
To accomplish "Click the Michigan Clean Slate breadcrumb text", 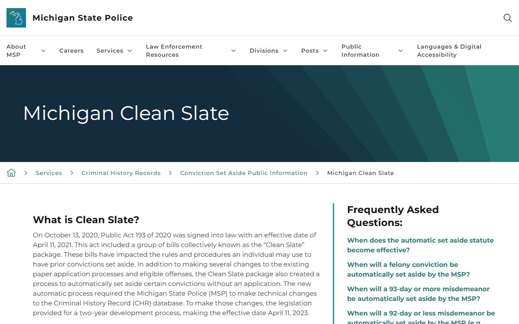I will pyautogui.click(x=360, y=173).
